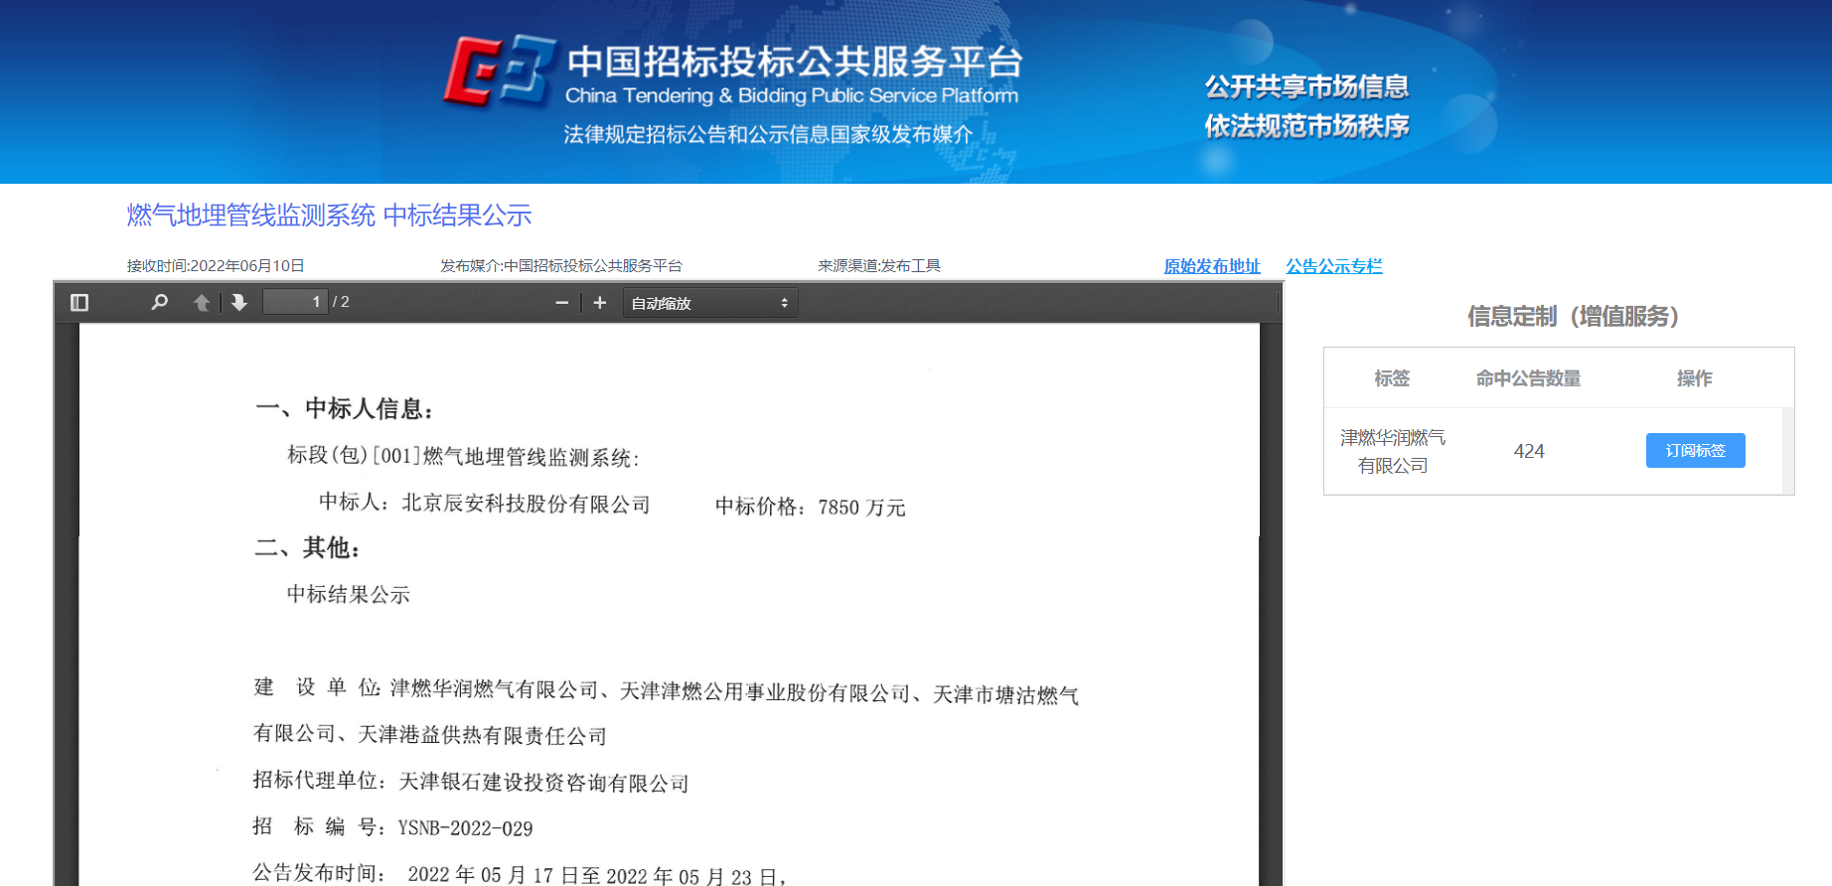
Task: Click the tag table vertical scrollbar
Action: pyautogui.click(x=1788, y=451)
